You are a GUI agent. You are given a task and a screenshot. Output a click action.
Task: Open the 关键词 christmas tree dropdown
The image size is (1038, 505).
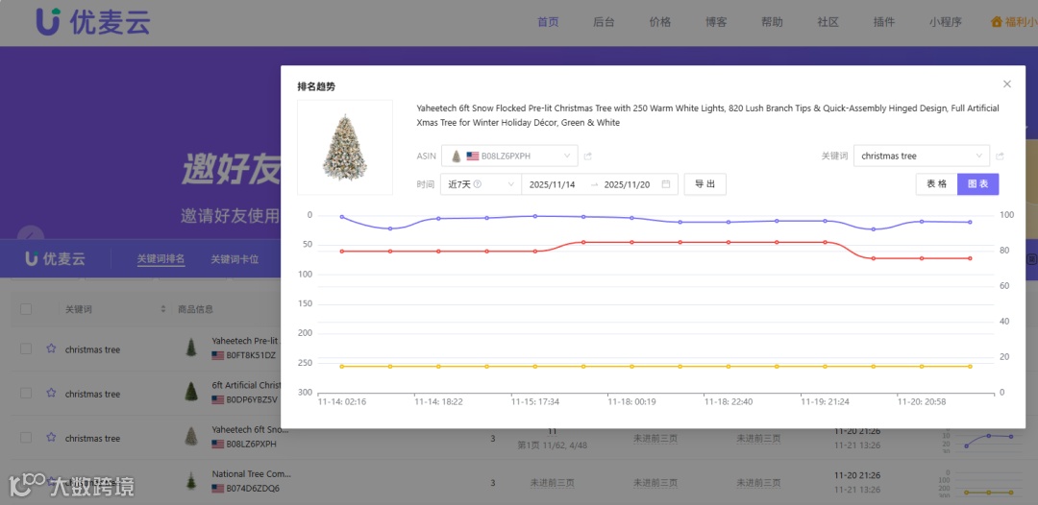coord(922,156)
